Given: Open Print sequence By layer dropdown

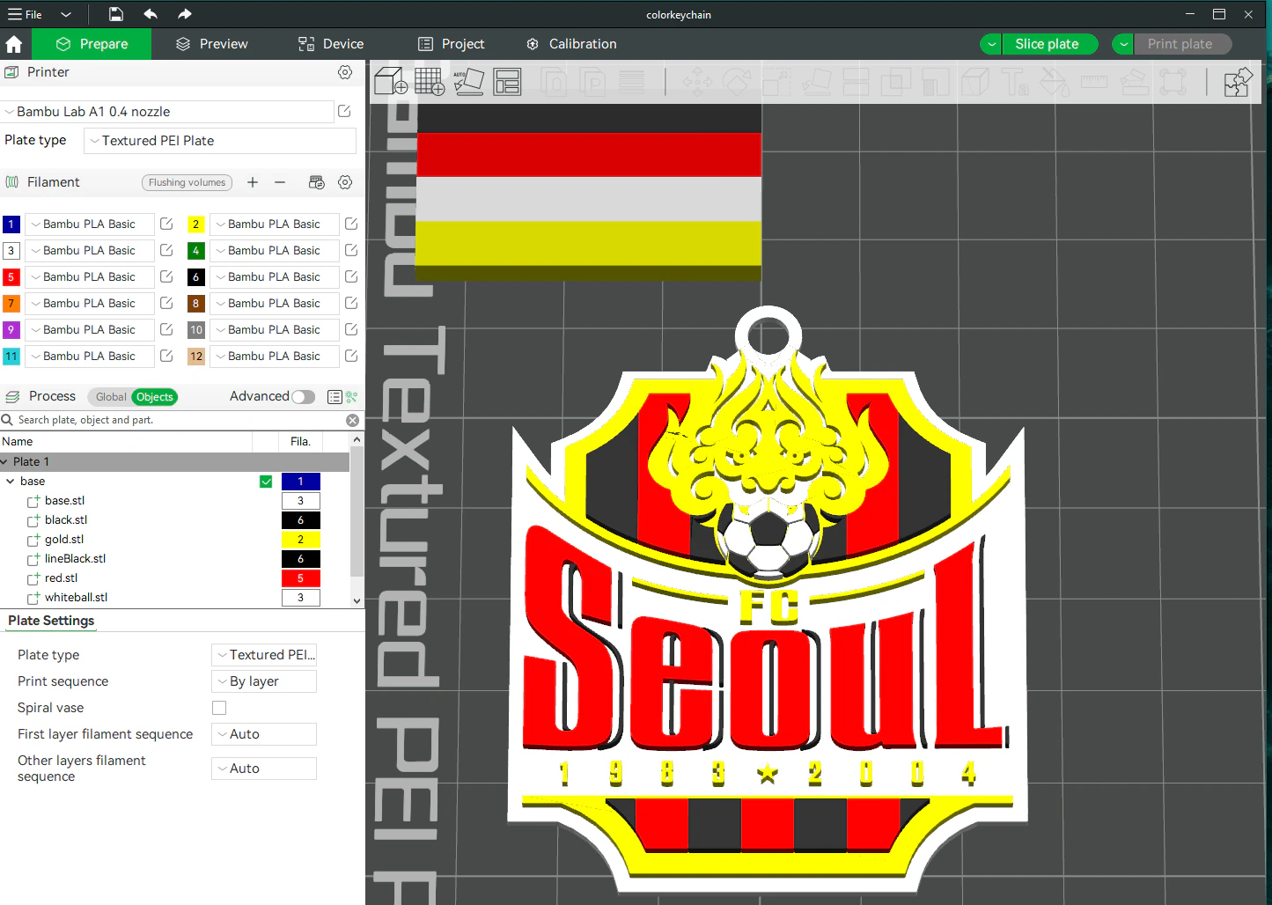Looking at the screenshot, I should [x=264, y=681].
